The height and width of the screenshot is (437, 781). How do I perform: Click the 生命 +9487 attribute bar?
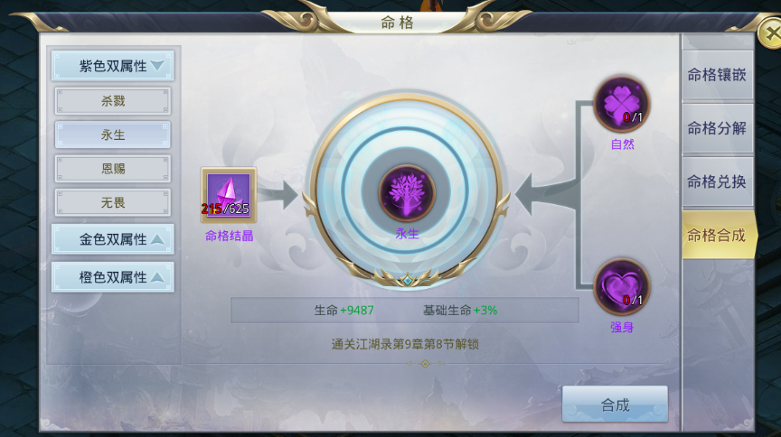click(x=404, y=311)
